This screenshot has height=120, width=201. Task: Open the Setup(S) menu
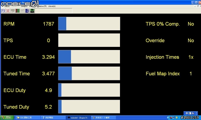pyautogui.click(x=24, y=6)
